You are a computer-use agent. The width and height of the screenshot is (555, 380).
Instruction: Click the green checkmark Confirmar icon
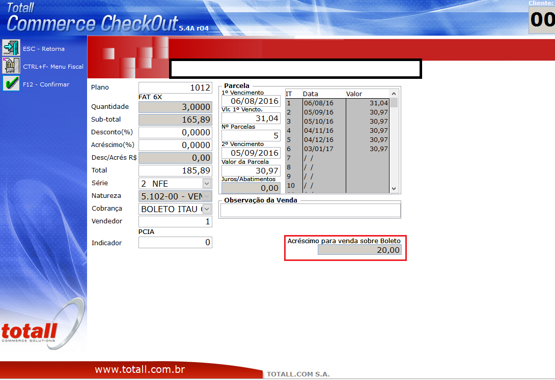click(11, 83)
